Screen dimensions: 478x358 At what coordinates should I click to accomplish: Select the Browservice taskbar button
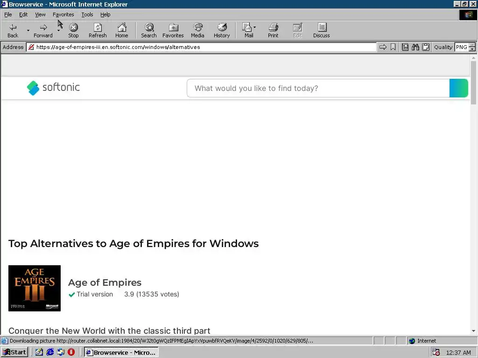(121, 352)
